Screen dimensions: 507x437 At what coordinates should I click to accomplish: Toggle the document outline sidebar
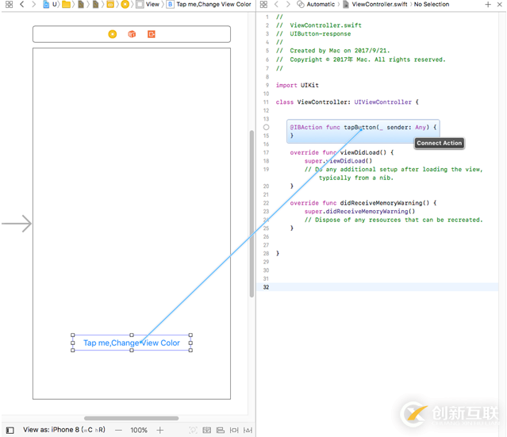pyautogui.click(x=10, y=430)
